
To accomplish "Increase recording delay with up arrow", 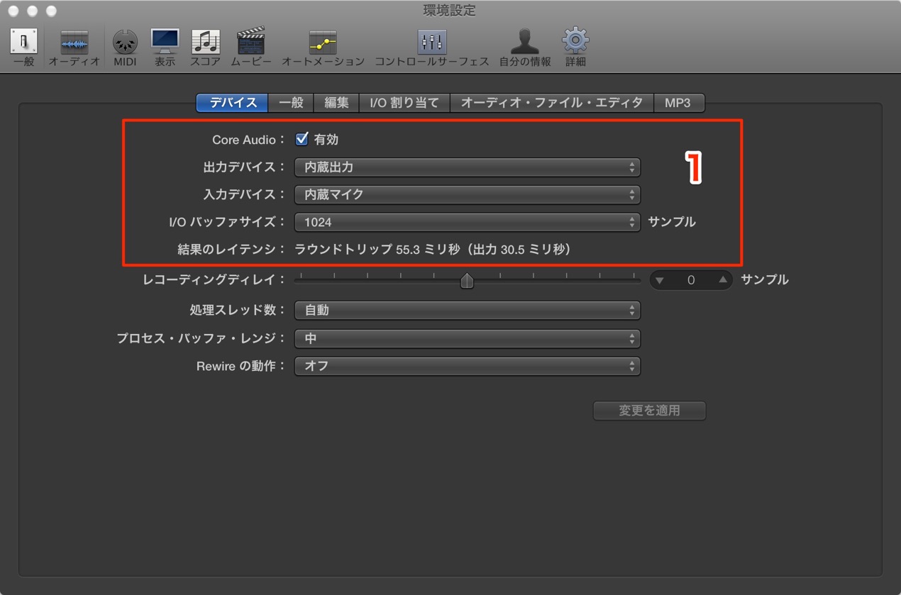I will pyautogui.click(x=722, y=280).
